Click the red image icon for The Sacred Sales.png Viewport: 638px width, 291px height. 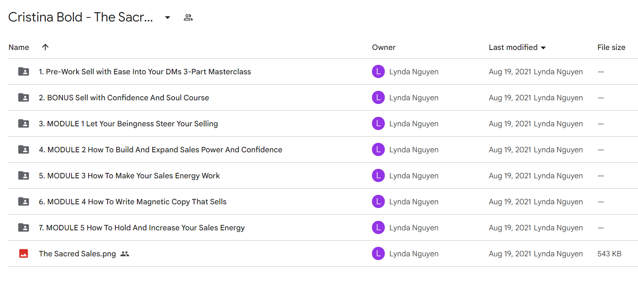24,253
